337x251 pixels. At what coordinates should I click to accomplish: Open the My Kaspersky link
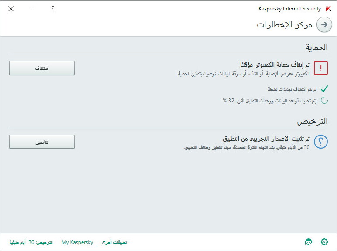(77, 242)
